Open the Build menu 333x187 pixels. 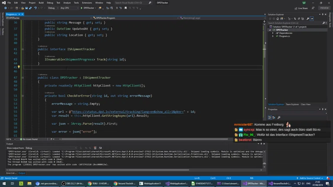pyautogui.click(x=41, y=3)
